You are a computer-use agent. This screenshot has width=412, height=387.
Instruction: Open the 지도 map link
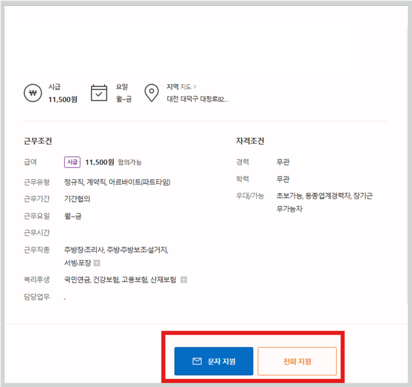188,86
